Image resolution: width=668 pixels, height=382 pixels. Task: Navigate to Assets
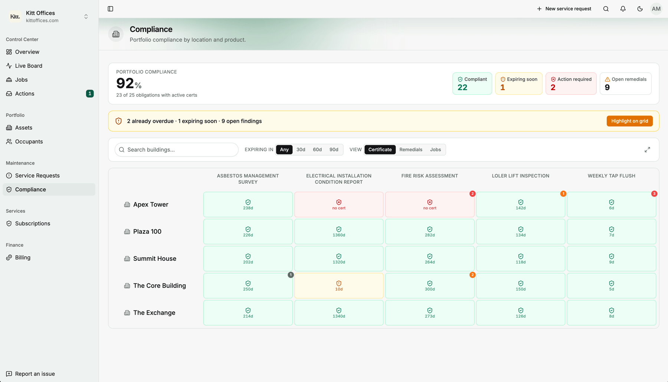(49, 128)
